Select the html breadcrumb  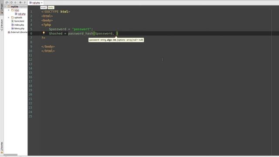(44, 7)
